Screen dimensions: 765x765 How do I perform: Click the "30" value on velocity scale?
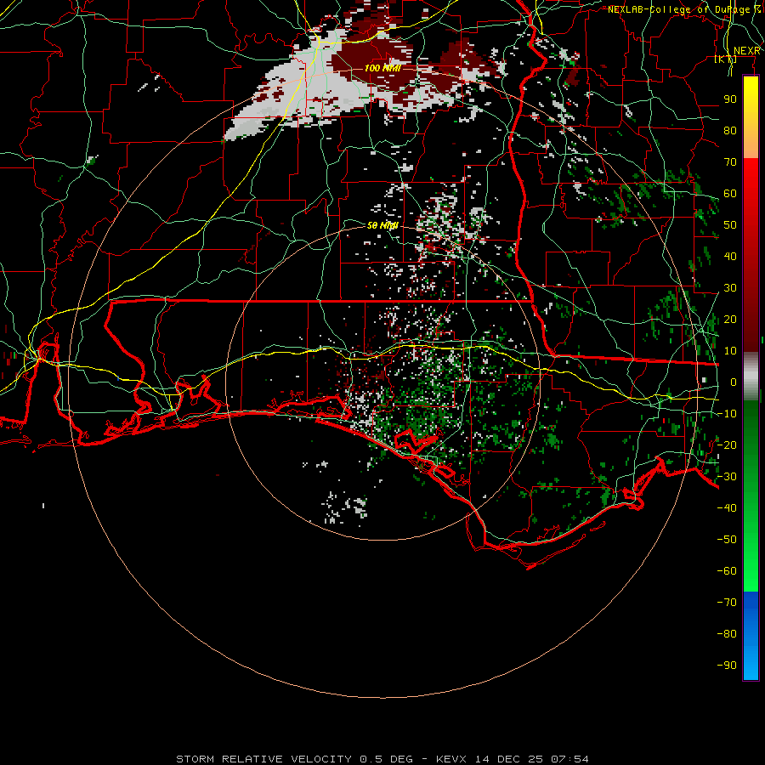tap(730, 288)
